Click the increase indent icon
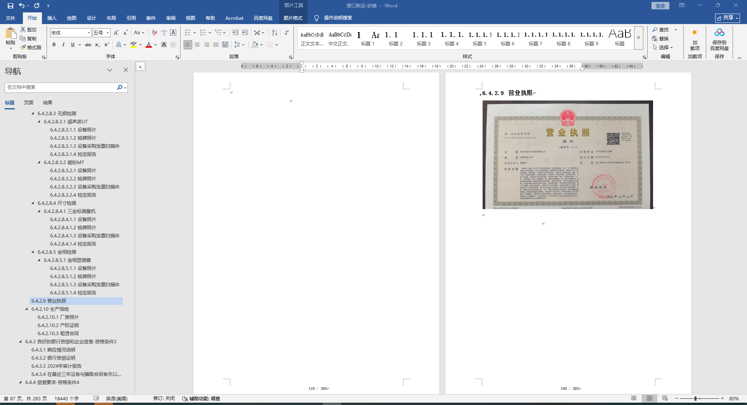Image resolution: width=747 pixels, height=405 pixels. point(245,33)
